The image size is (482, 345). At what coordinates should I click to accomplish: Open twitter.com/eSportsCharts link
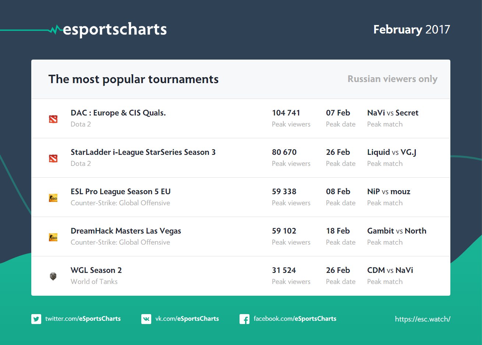coord(83,319)
